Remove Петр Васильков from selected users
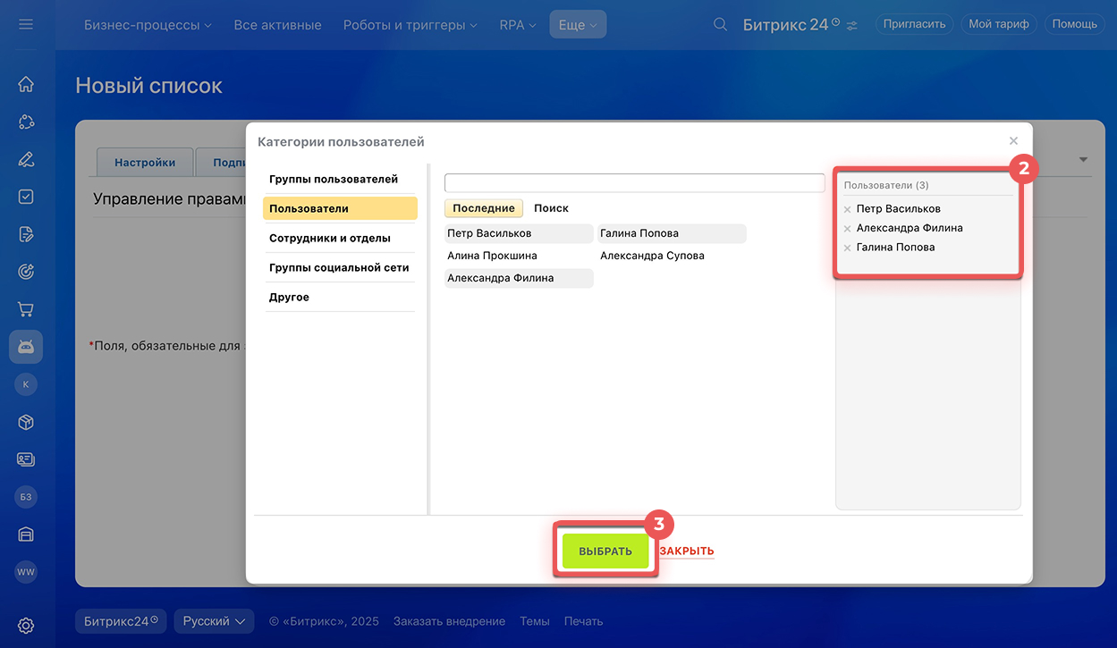 pyautogui.click(x=848, y=209)
